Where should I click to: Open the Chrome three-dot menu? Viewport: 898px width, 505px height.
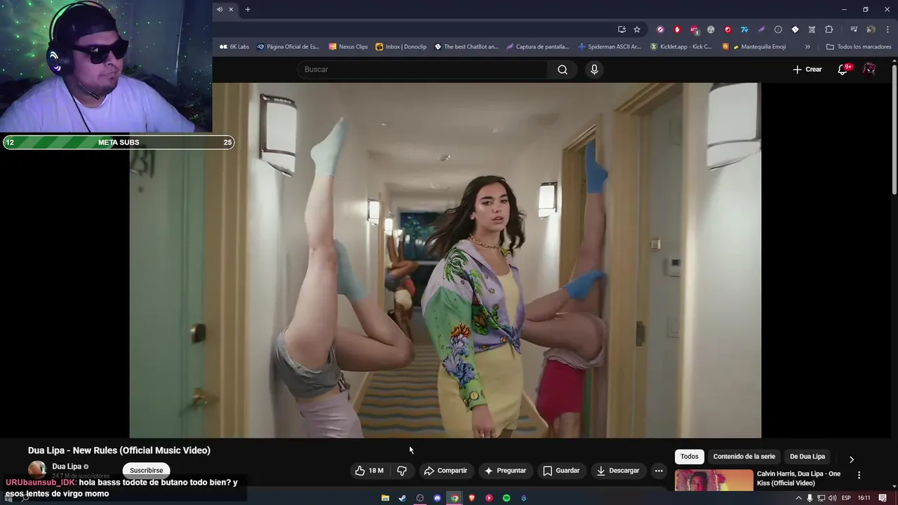pyautogui.click(x=887, y=29)
